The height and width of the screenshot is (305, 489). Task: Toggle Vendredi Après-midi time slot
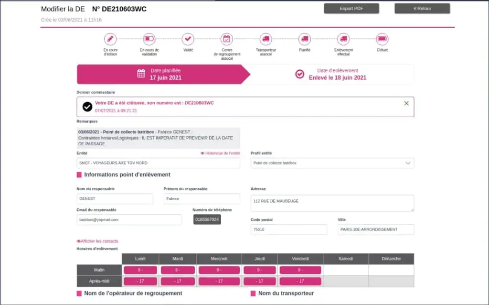[300, 281]
